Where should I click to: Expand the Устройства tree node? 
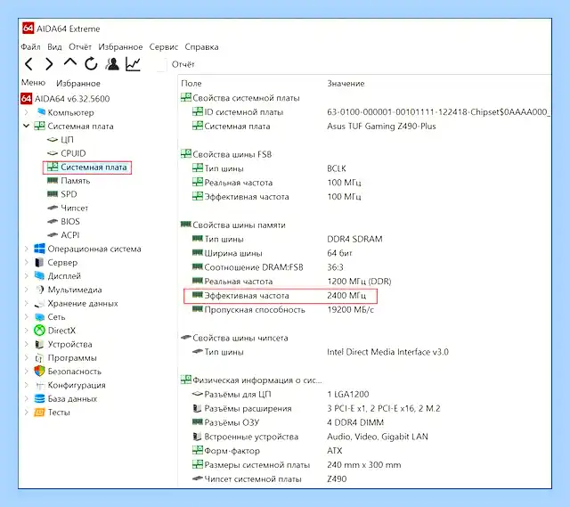point(26,344)
